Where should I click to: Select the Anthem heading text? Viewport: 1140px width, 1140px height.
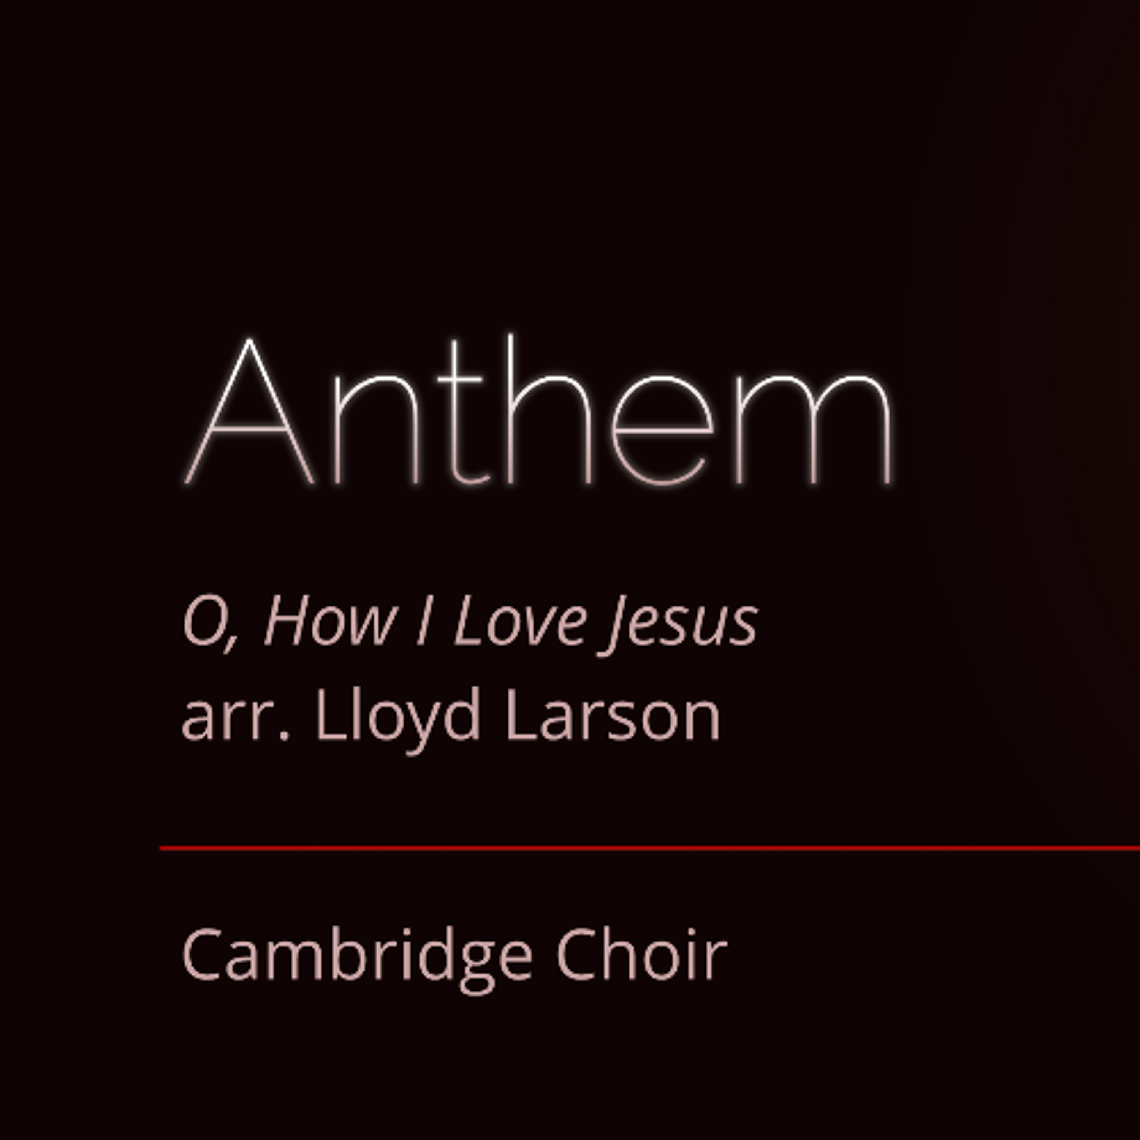[538, 410]
